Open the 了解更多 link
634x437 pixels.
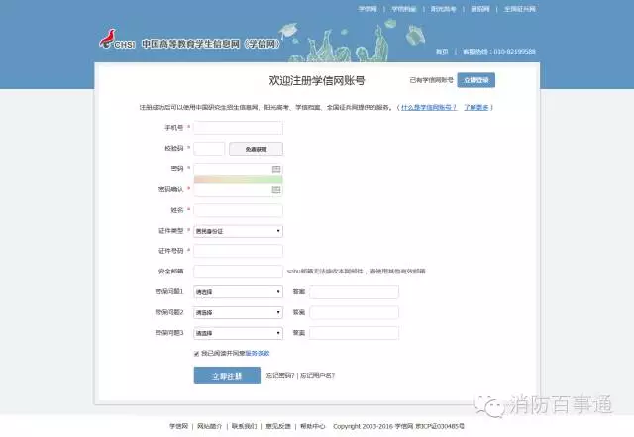click(475, 108)
